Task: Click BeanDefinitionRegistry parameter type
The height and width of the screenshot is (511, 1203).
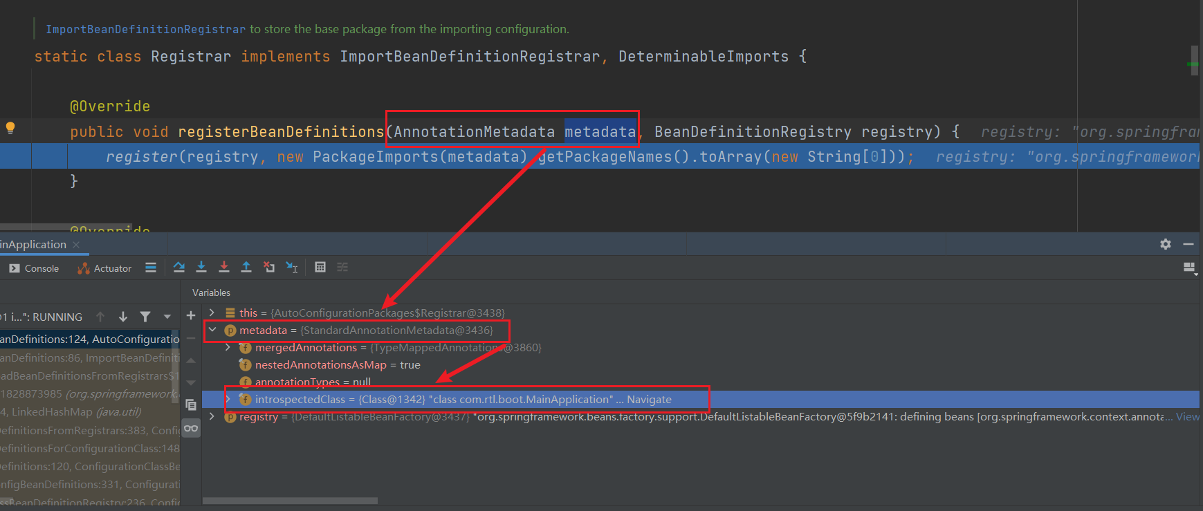Action: pos(753,131)
